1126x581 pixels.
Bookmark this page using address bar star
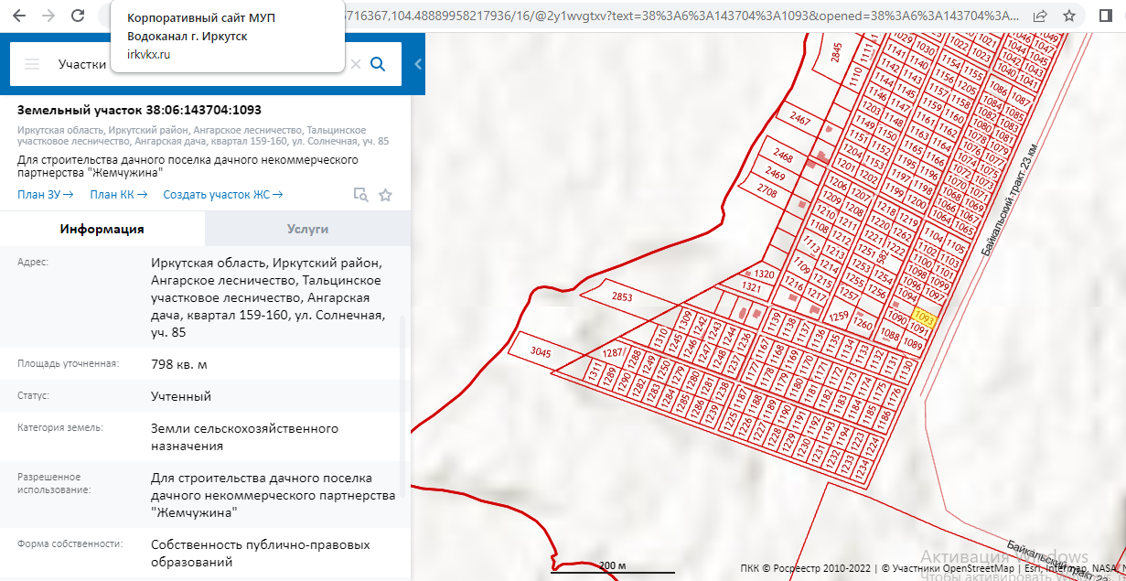pos(1069,16)
